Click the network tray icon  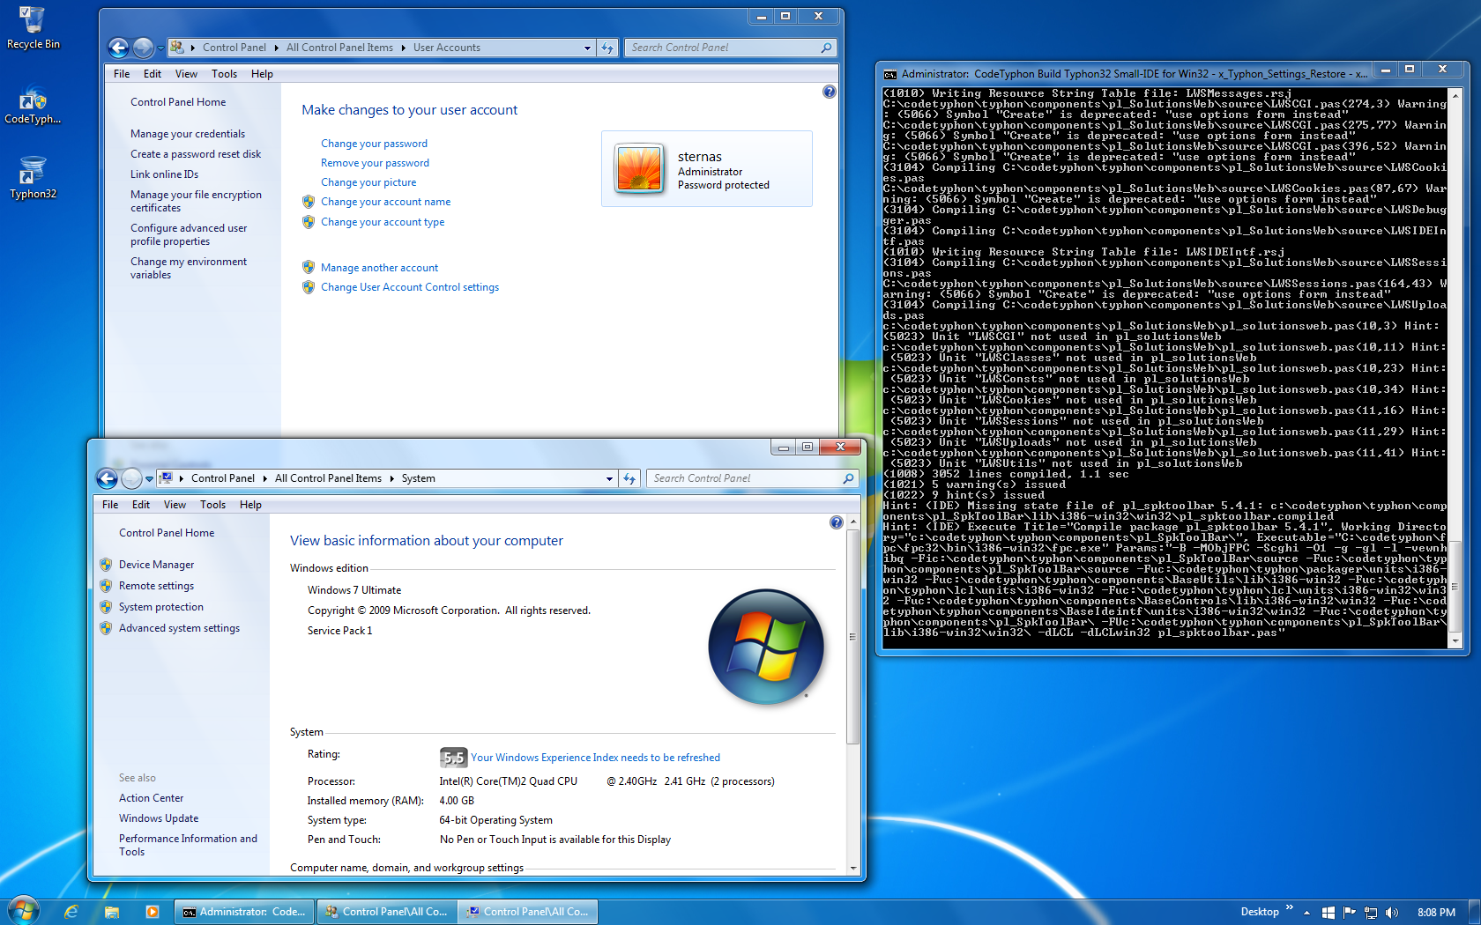pyautogui.click(x=1370, y=913)
